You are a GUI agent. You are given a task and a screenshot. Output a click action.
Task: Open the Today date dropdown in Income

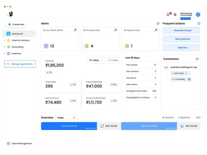point(96,60)
